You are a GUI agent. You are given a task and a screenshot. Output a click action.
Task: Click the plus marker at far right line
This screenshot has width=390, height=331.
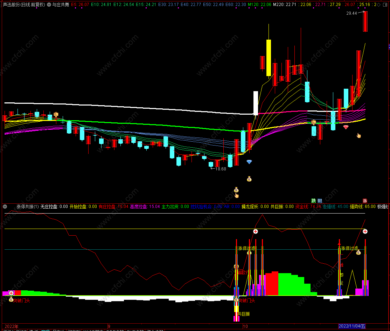tap(365, 231)
